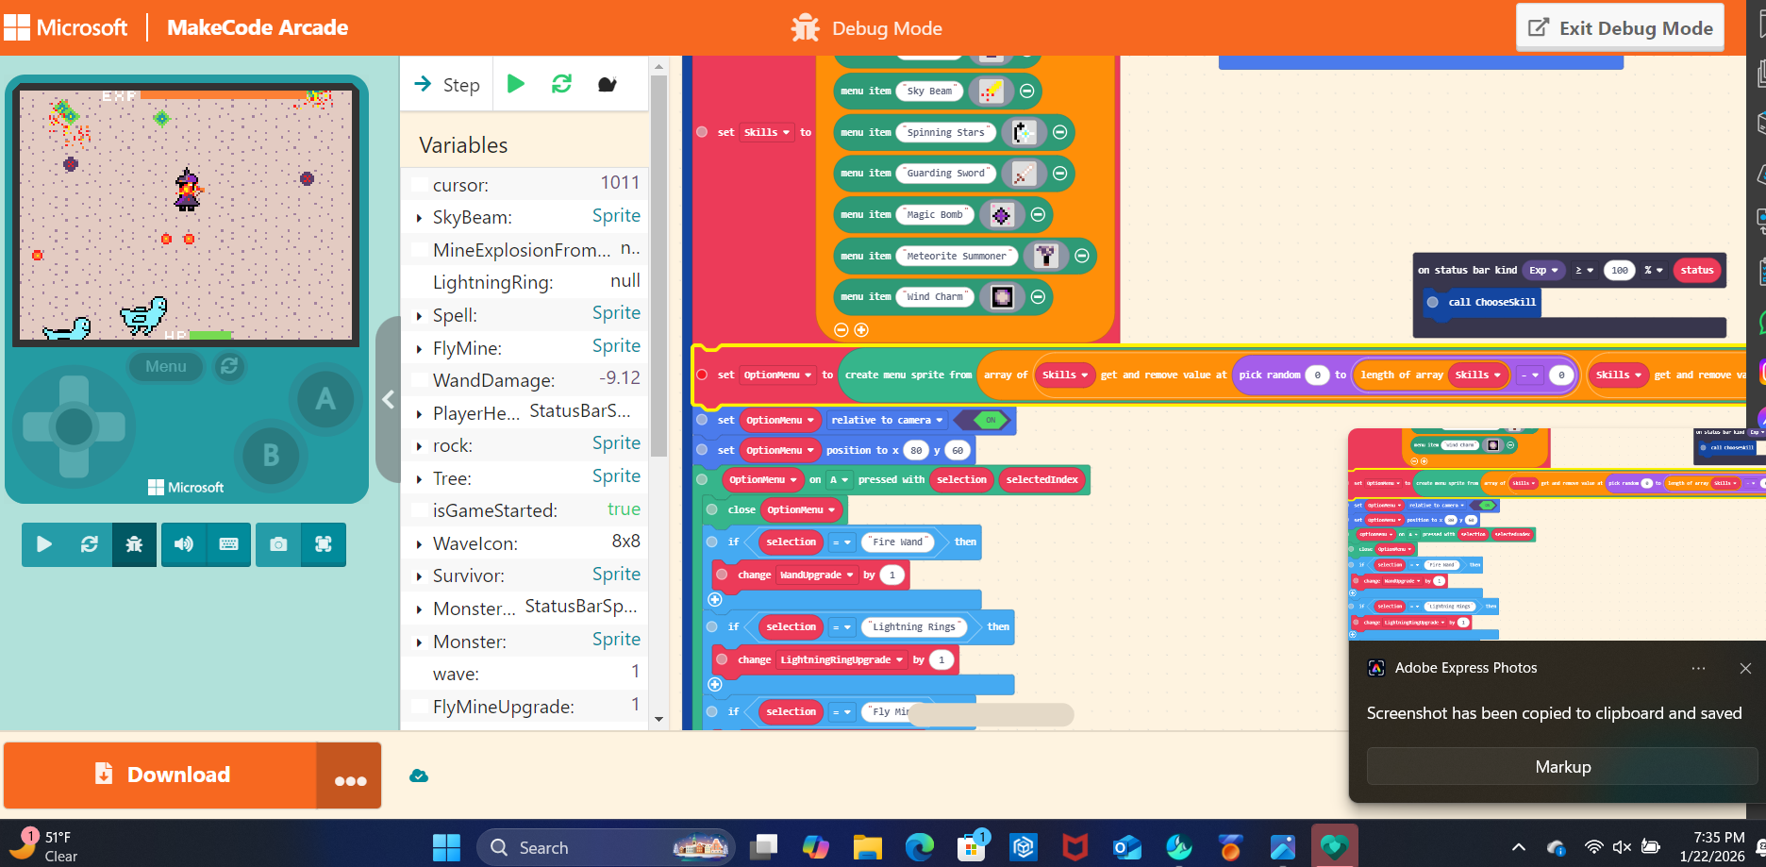1766x867 pixels.
Task: Add else branch under Lightning Rings if block
Action: (715, 684)
